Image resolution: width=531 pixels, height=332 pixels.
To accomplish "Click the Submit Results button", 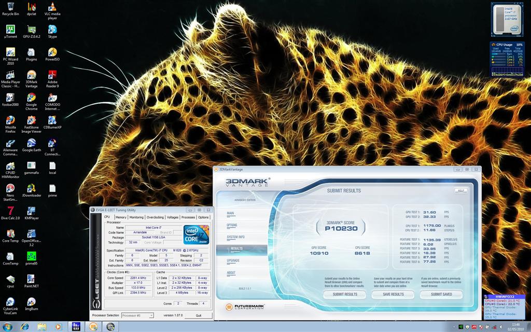I will 345,295.
